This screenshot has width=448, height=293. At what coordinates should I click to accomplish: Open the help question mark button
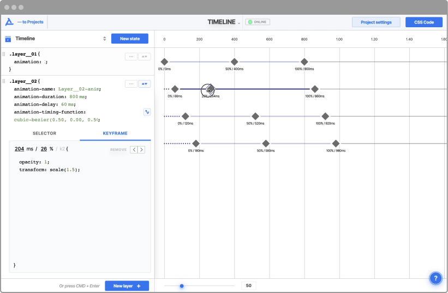click(435, 278)
